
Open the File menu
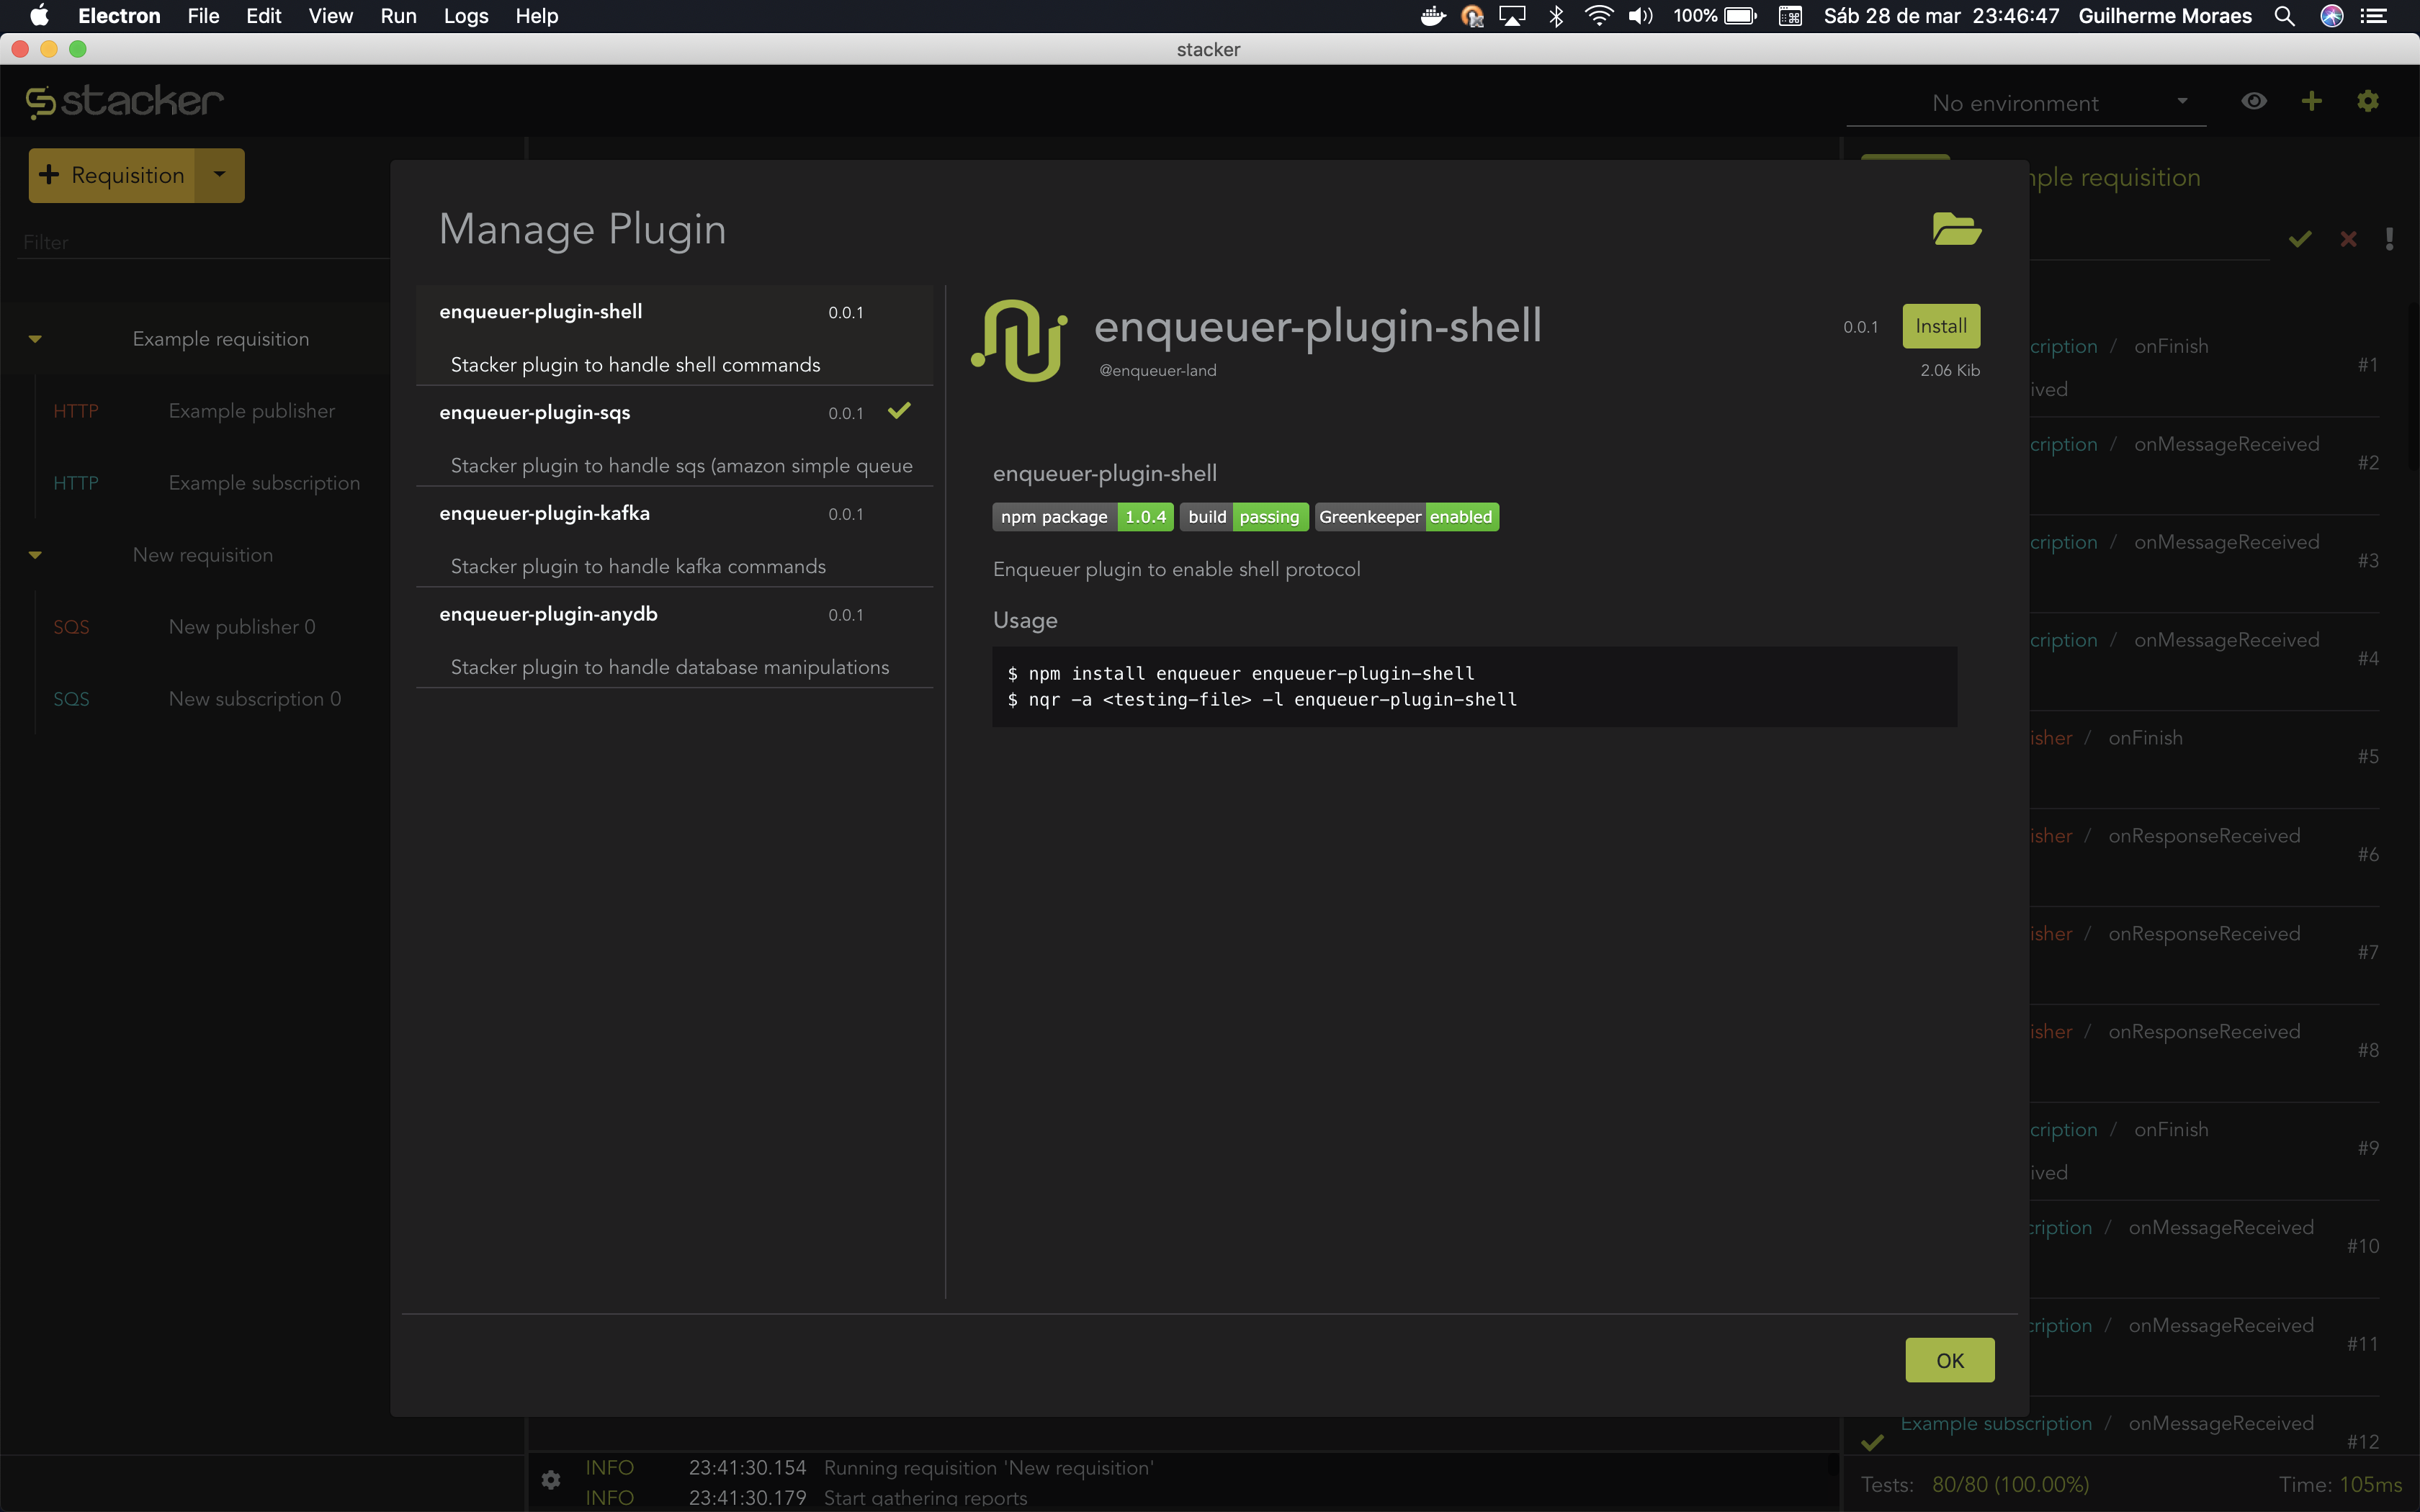tap(203, 16)
